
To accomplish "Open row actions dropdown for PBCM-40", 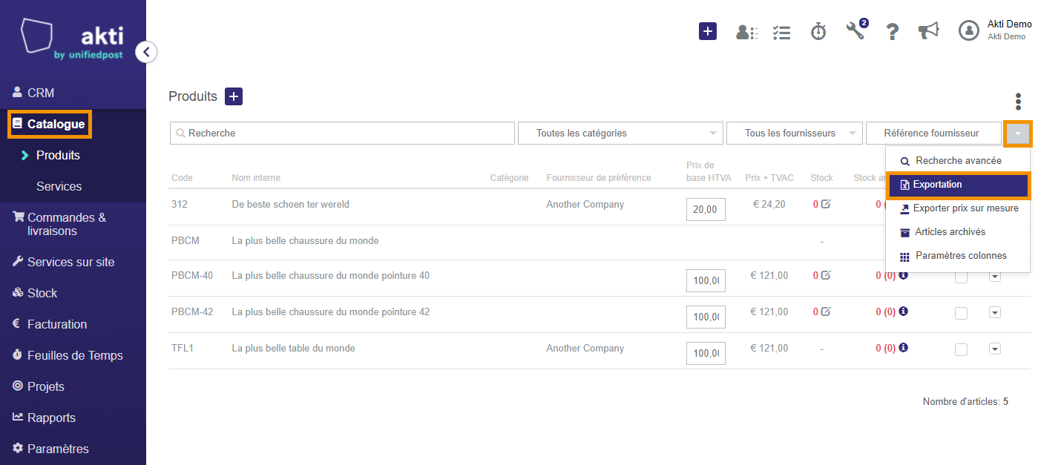I will [x=995, y=277].
